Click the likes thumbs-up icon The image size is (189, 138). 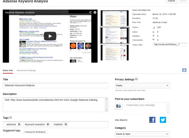click(x=153, y=32)
